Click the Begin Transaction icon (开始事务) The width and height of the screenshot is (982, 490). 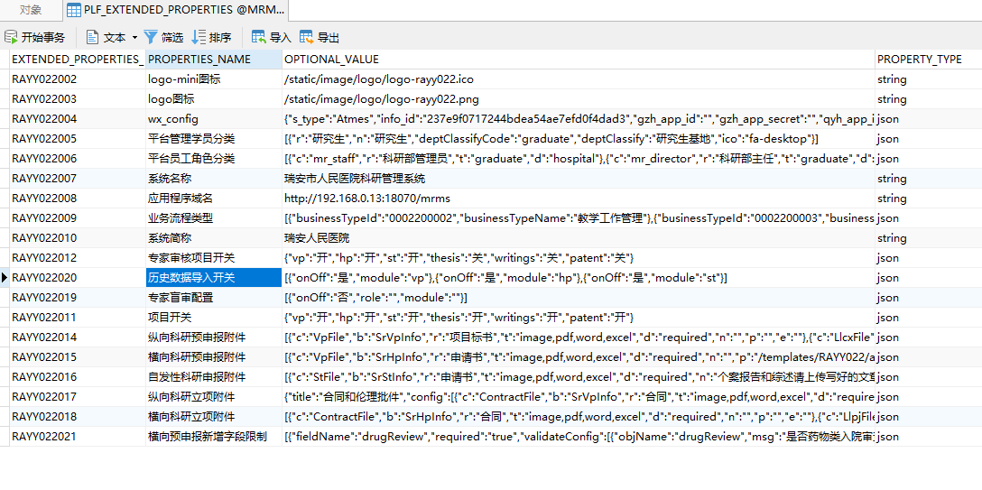(11, 38)
